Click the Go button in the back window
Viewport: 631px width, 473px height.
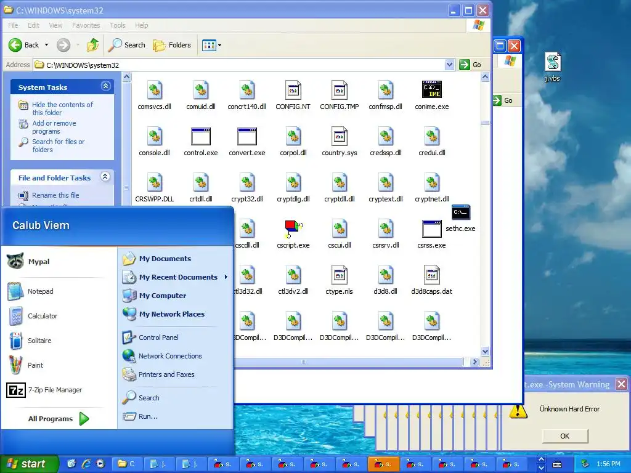tap(503, 100)
